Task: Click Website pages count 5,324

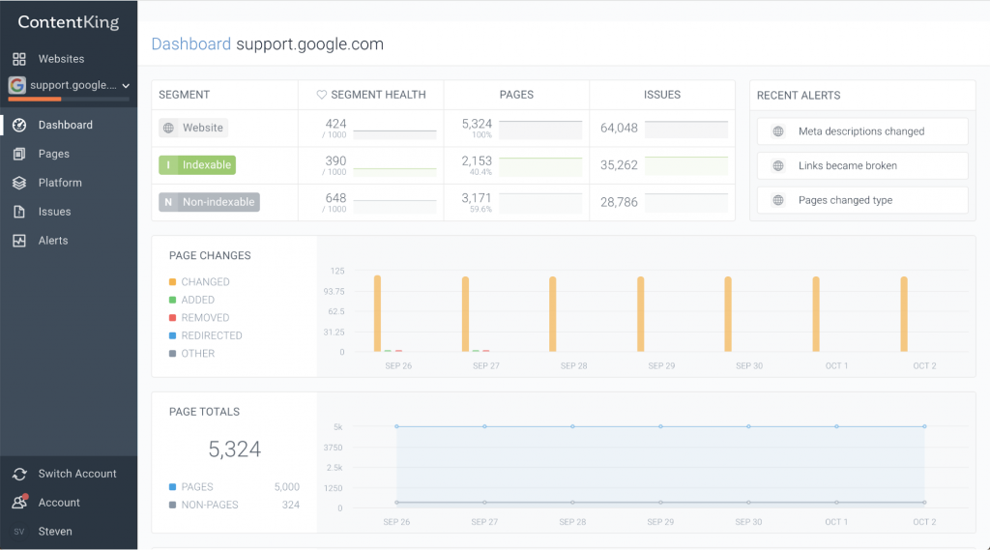Action: 477,124
